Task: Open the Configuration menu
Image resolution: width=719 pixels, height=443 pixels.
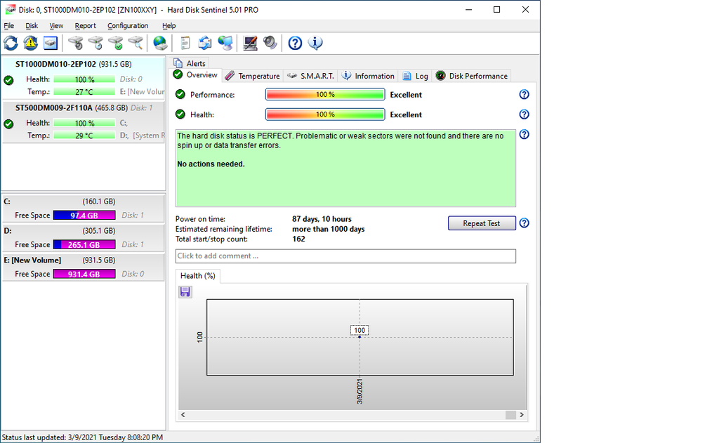Action: [x=127, y=26]
